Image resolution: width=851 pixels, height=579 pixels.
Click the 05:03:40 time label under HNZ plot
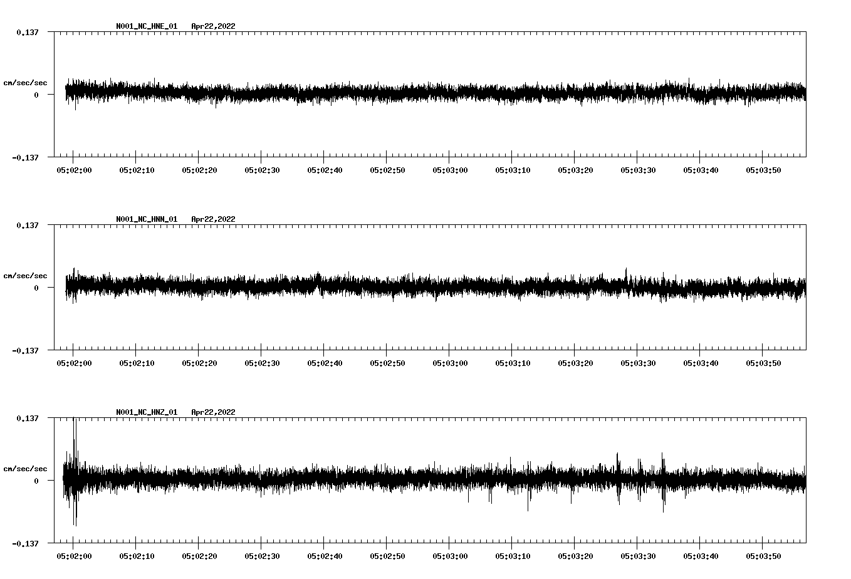click(x=701, y=556)
